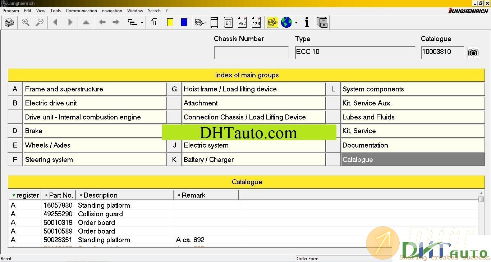Click the information i icon

tap(307, 23)
